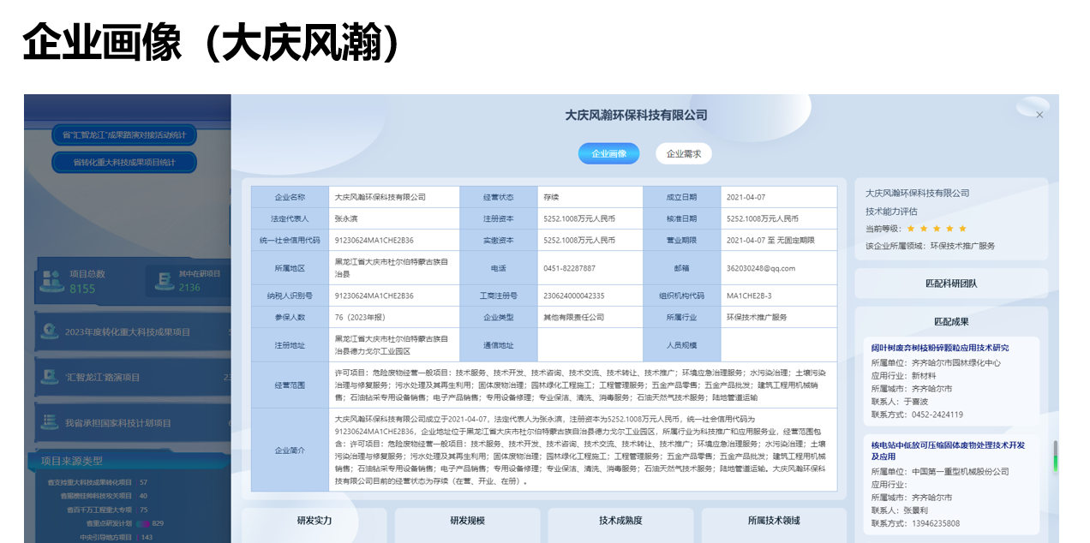Open the 研发实力 card
This screenshot has height=543, width=1090.
click(314, 525)
